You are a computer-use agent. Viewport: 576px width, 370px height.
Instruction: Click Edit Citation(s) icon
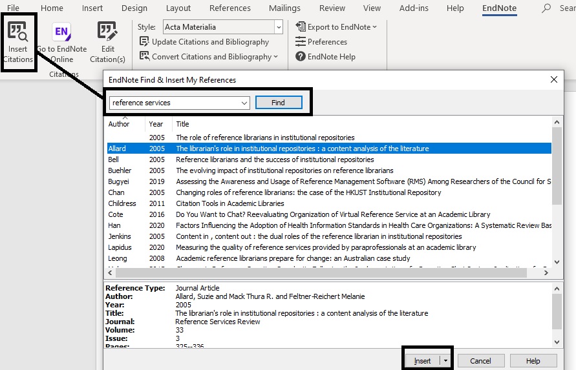(x=107, y=32)
